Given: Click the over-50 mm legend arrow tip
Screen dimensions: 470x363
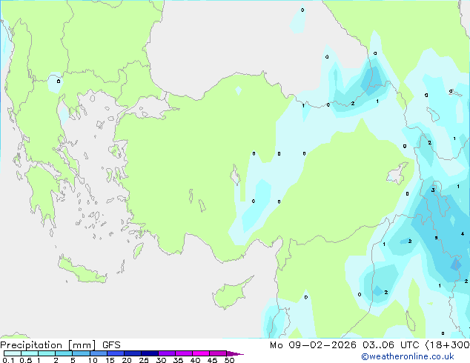Looking at the screenshot, I should coord(235,353).
